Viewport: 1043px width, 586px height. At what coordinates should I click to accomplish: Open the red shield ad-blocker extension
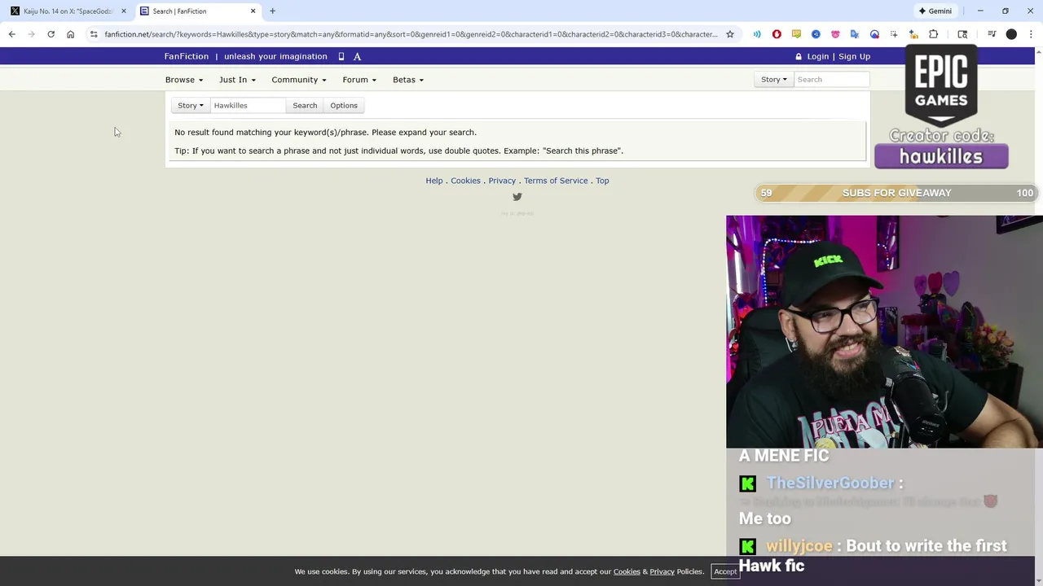pos(777,34)
